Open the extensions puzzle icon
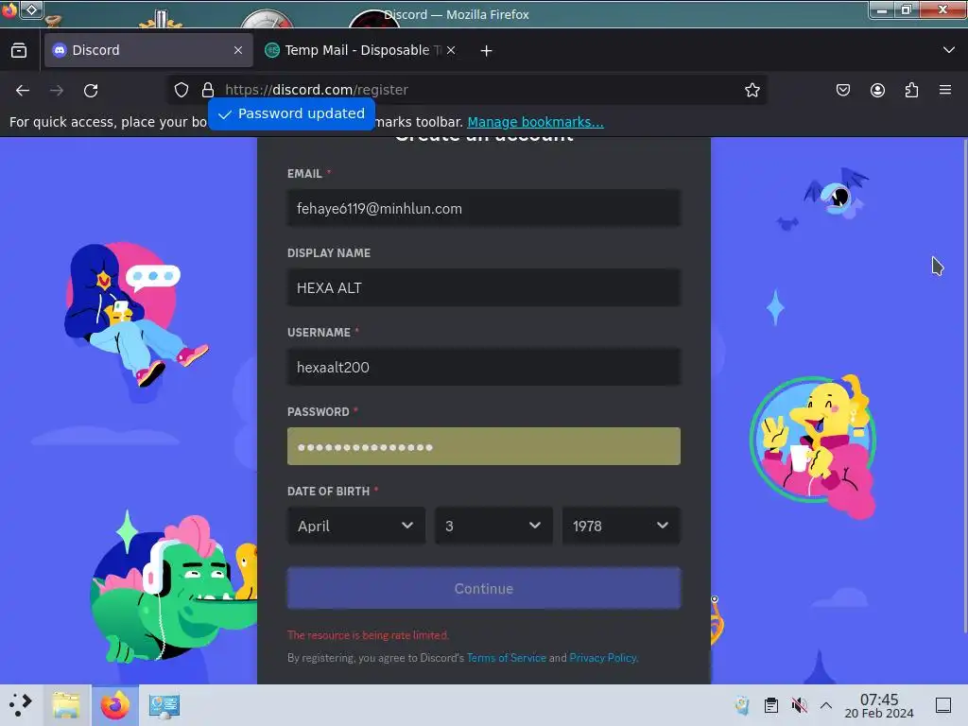The height and width of the screenshot is (726, 968). click(x=911, y=90)
